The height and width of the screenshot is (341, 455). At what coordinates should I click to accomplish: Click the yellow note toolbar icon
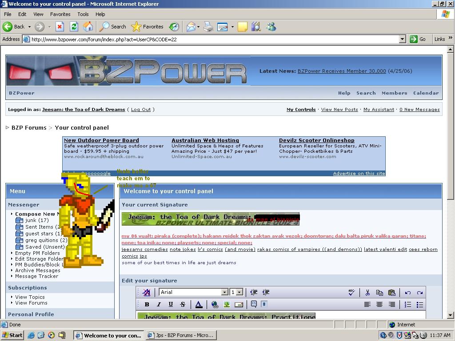(242, 27)
